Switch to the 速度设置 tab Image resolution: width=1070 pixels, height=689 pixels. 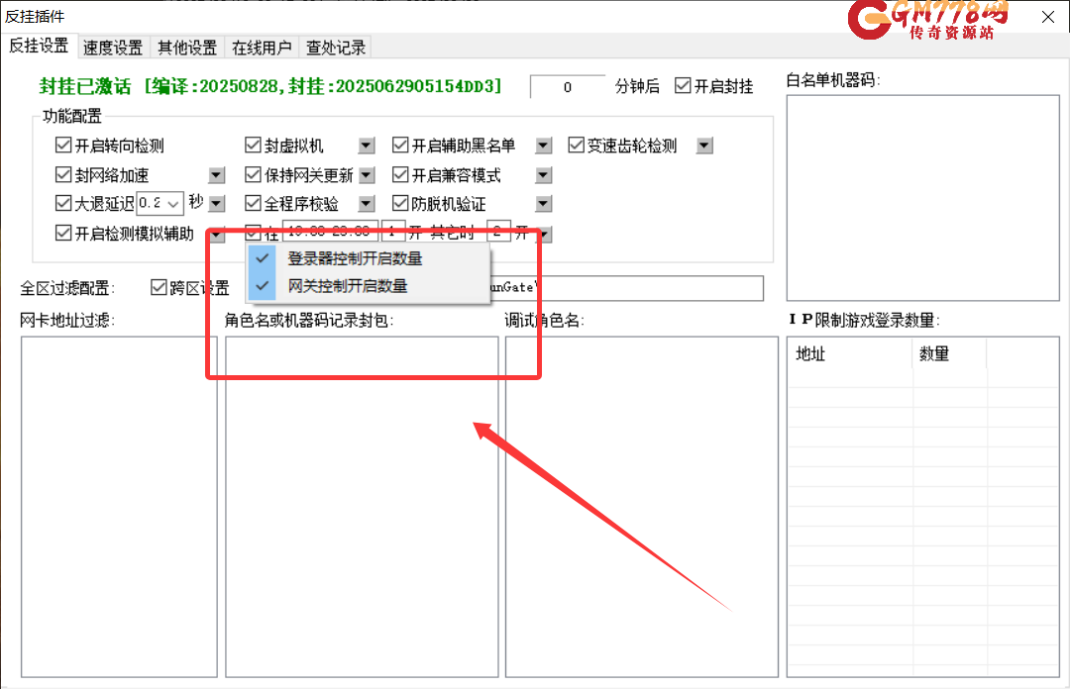(x=112, y=48)
